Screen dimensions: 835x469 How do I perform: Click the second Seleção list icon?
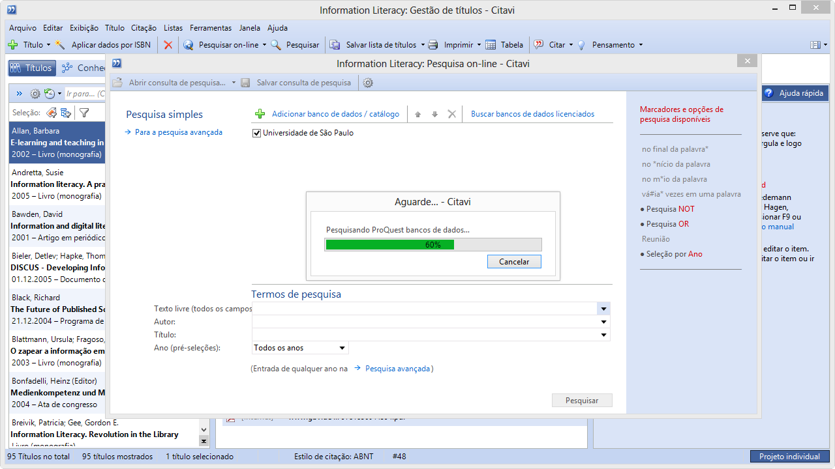click(x=66, y=113)
